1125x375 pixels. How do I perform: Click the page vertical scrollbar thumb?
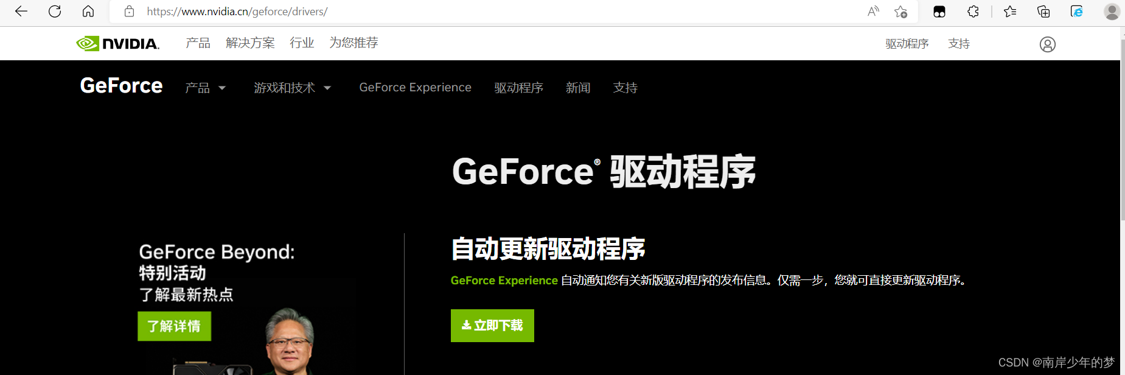(1123, 131)
